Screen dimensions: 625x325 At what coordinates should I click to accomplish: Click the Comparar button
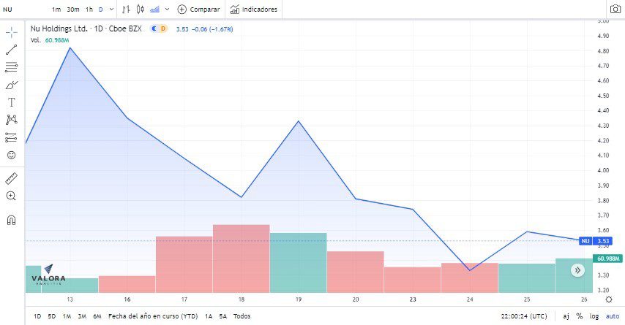coord(198,9)
